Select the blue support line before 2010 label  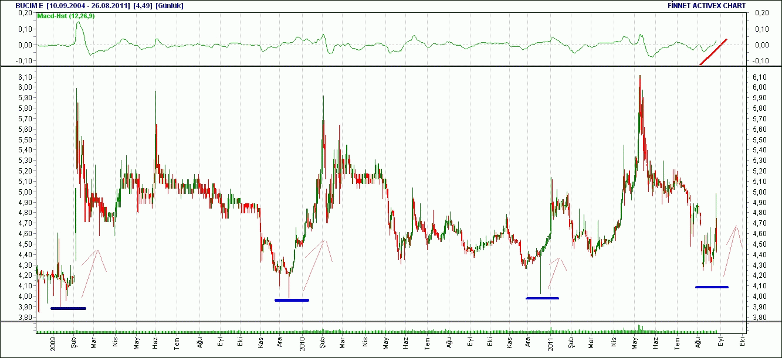pos(292,300)
